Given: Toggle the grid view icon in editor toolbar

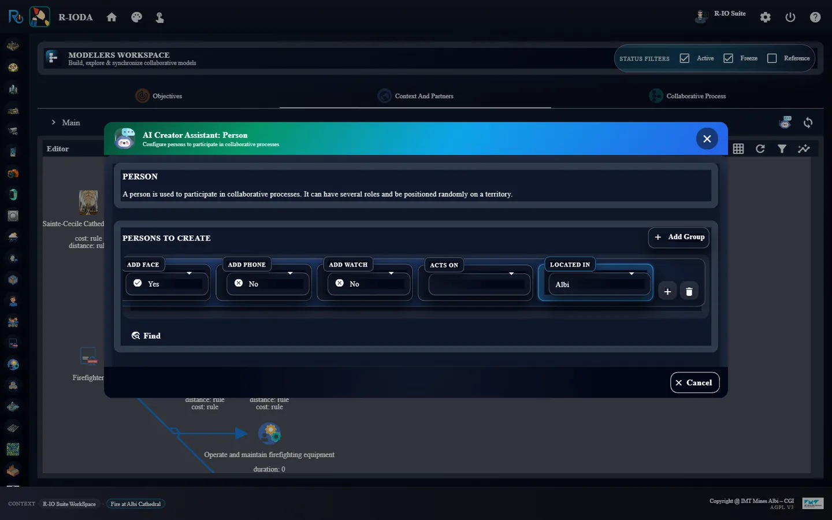Looking at the screenshot, I should click(738, 148).
